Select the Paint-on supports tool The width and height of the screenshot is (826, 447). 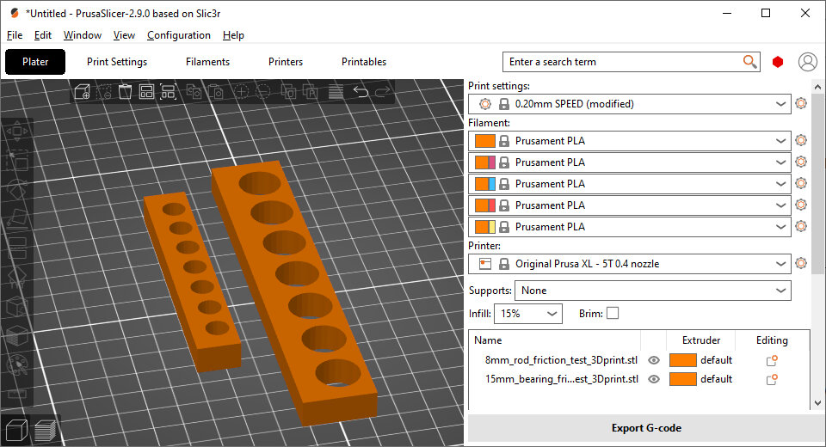click(x=17, y=277)
